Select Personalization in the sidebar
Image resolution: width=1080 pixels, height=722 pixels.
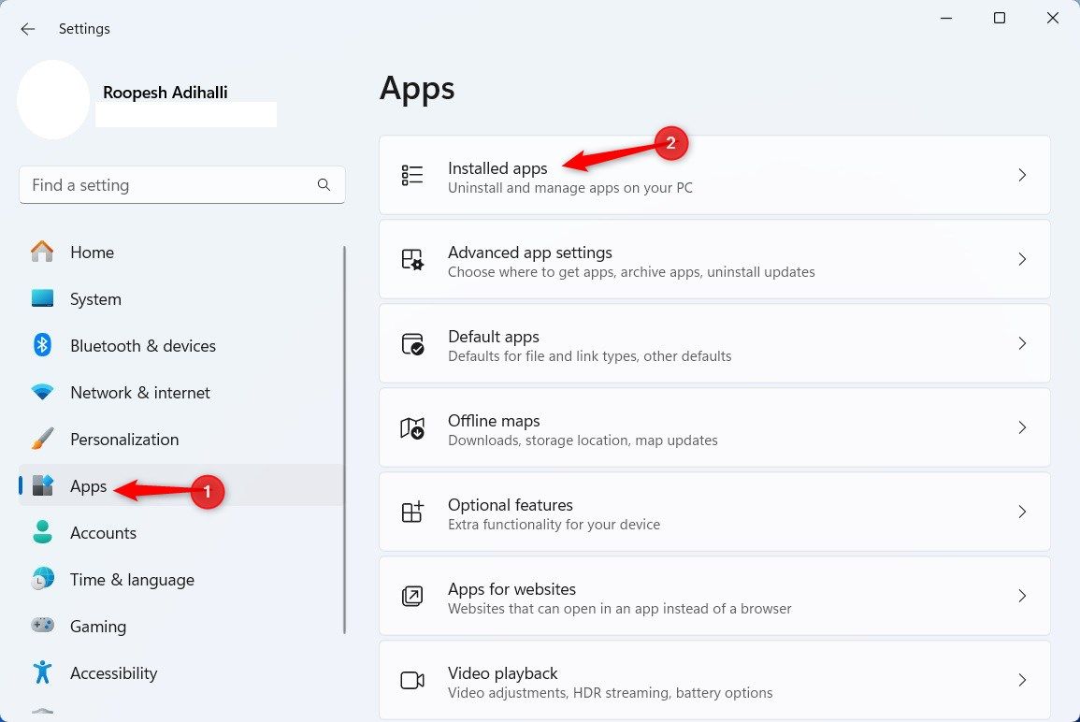180,440
